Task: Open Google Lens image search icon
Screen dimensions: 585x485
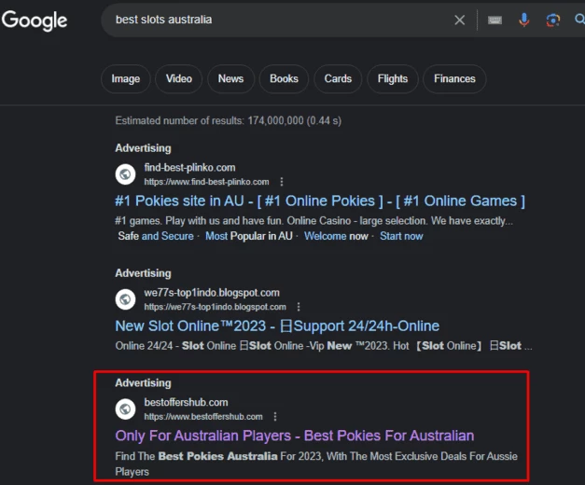Action: [x=553, y=20]
